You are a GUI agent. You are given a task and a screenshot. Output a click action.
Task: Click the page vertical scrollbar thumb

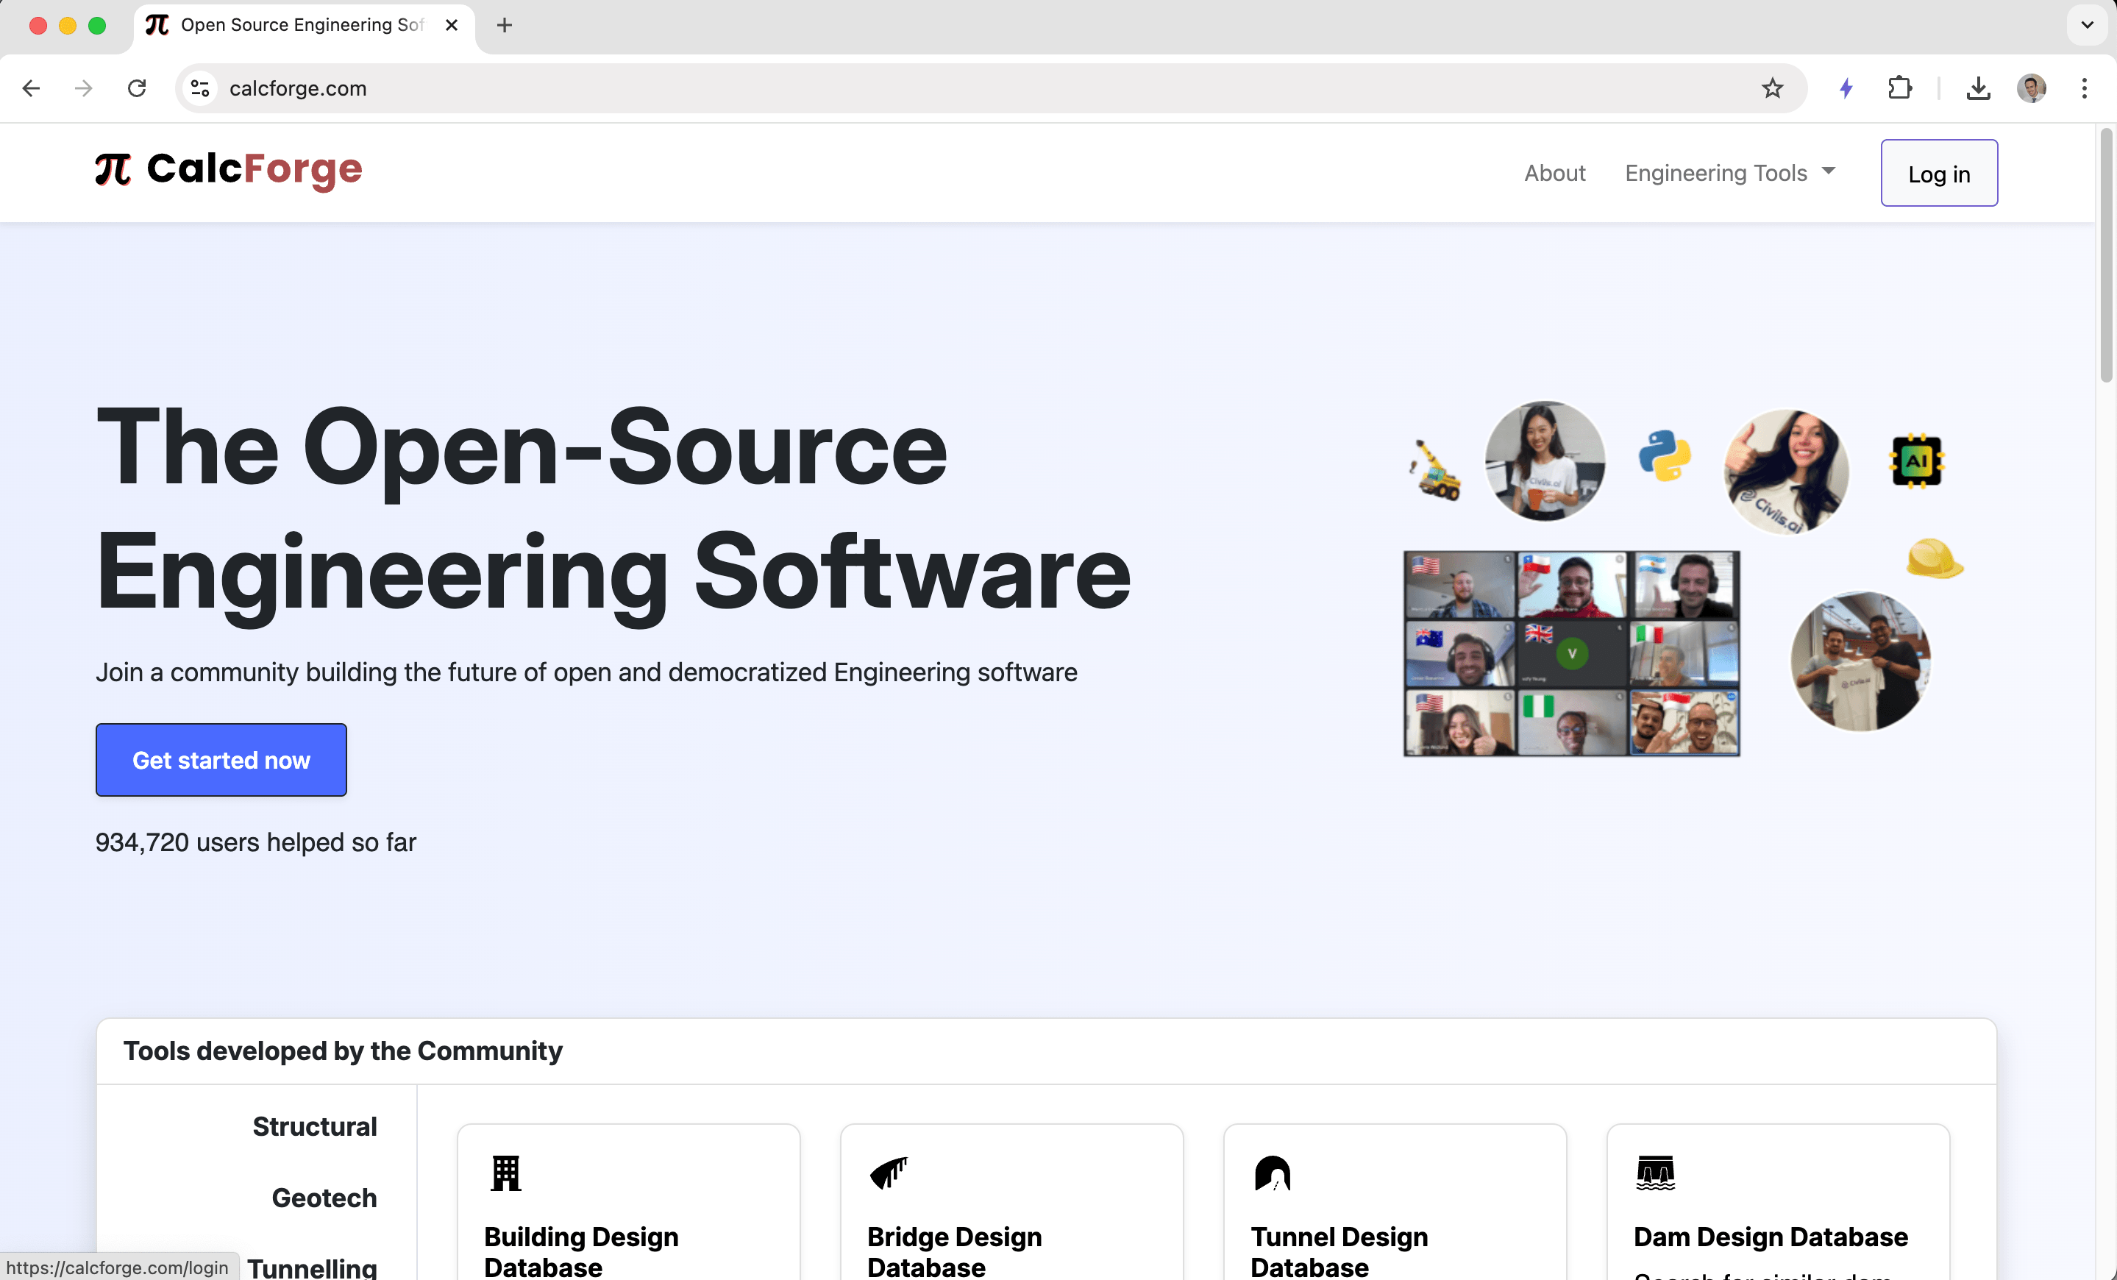pos(2106,256)
